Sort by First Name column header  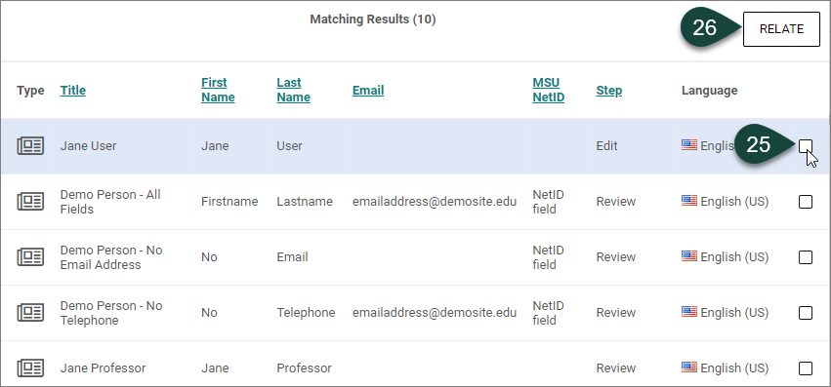218,90
